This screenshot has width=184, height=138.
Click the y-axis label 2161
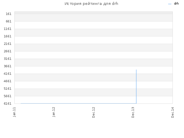[x=7, y=44]
